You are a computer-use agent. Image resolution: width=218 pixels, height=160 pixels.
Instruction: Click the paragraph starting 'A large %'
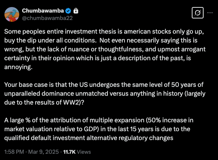[99, 129]
